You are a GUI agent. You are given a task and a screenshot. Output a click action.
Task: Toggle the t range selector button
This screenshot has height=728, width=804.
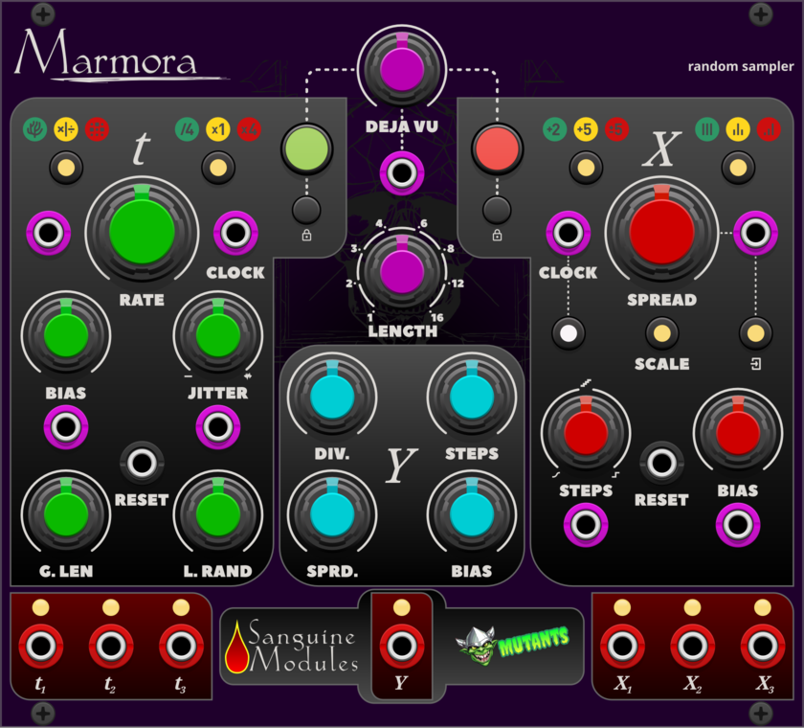[218, 168]
